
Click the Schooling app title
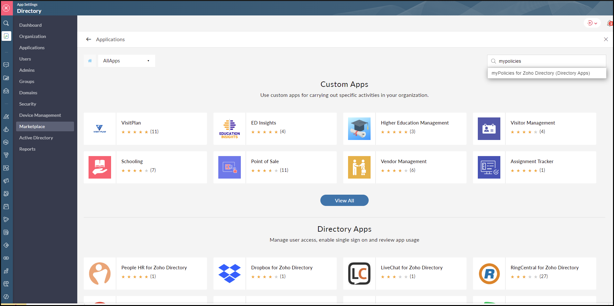click(x=132, y=162)
